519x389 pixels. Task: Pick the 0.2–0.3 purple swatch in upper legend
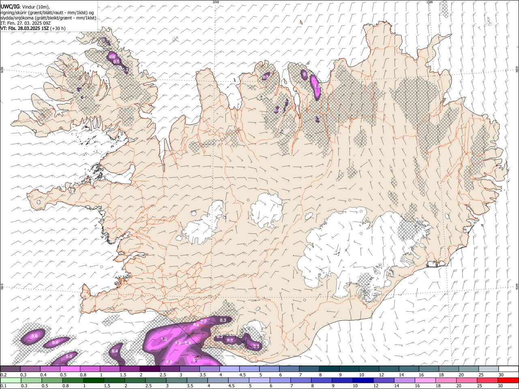pos(10,369)
